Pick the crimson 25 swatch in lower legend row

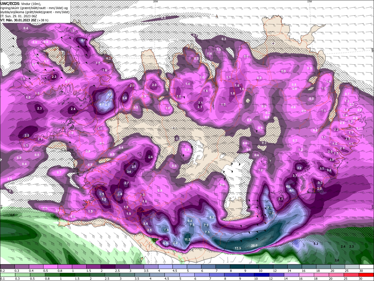(x=352, y=275)
